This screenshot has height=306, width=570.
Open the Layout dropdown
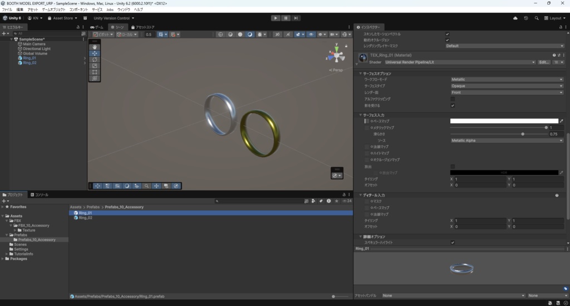click(555, 18)
